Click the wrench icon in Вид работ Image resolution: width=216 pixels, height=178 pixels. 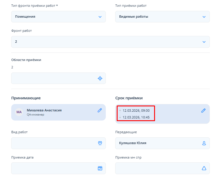(100, 143)
